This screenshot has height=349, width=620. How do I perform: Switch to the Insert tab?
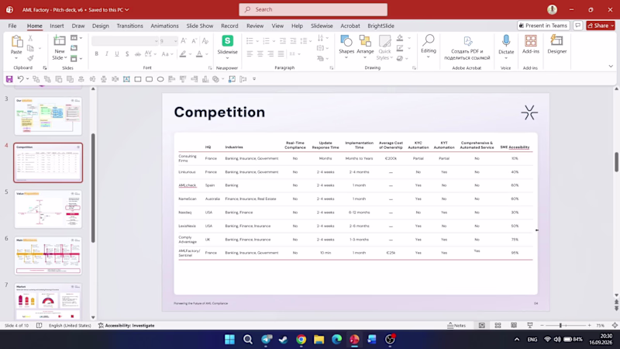pyautogui.click(x=57, y=26)
